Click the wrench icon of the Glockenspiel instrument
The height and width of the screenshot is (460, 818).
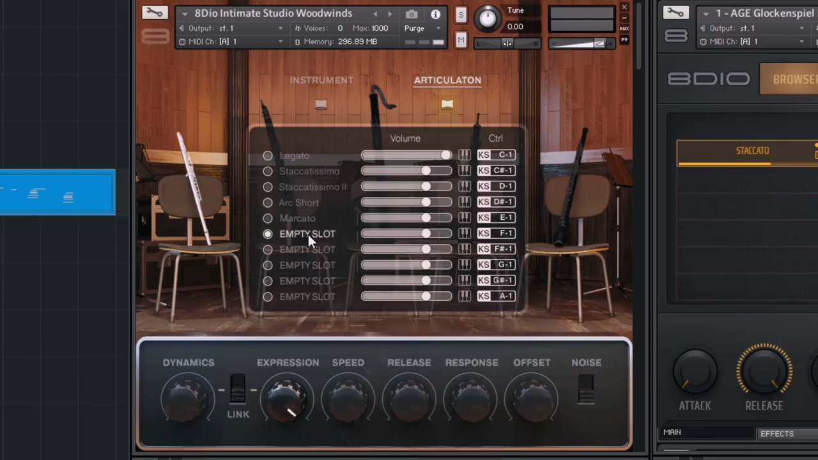pos(675,13)
